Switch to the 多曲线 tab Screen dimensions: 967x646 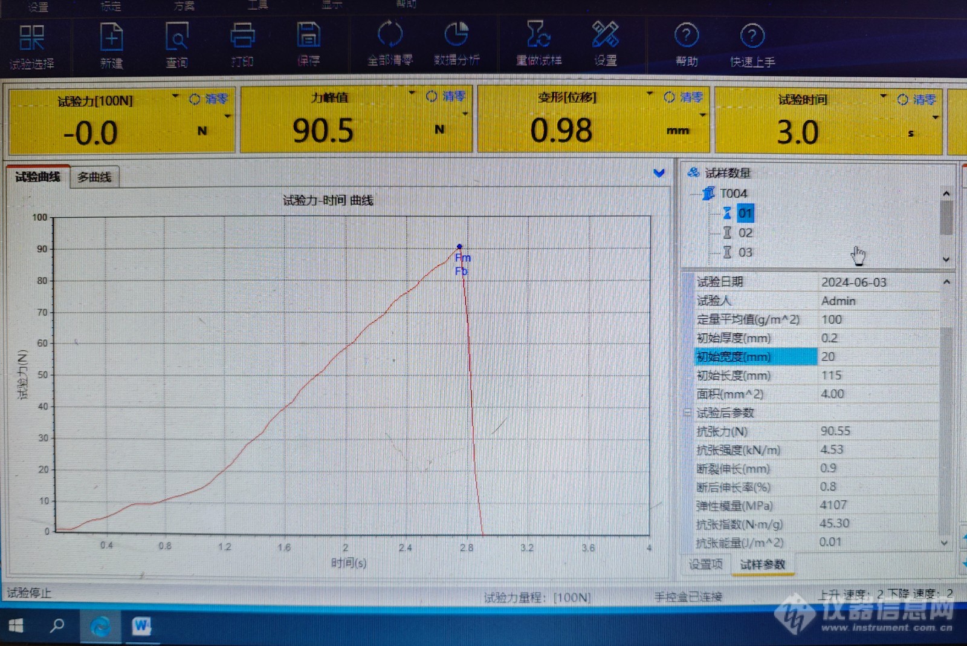pos(94,177)
